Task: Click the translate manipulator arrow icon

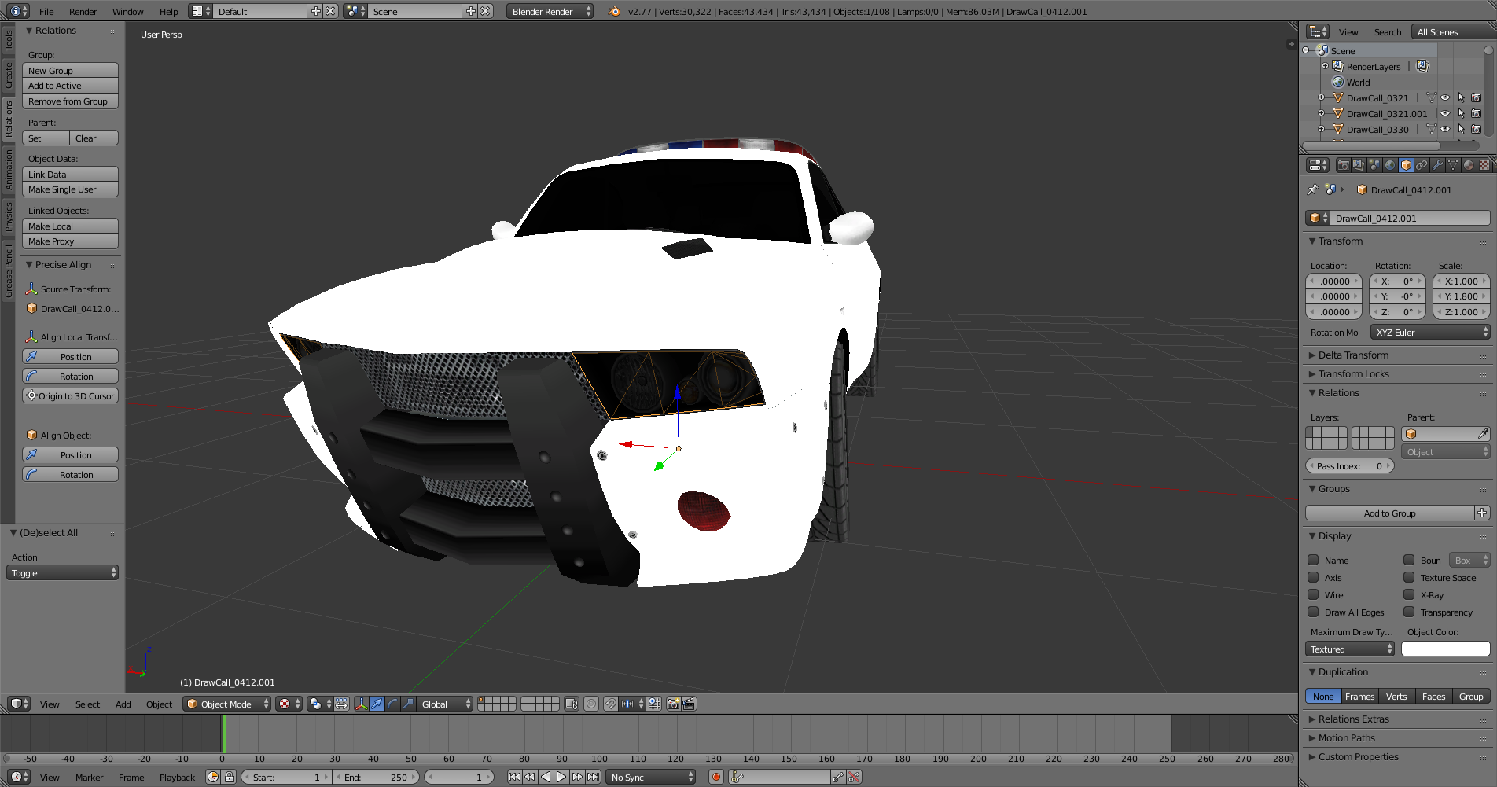Action: pos(377,704)
